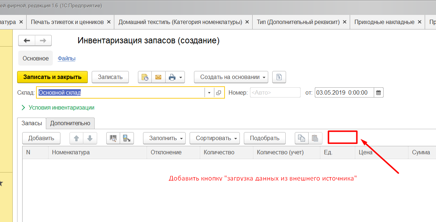Open the Заполнить dropdown menu
Viewport: 436px width, 222px height.
pyautogui.click(x=164, y=138)
